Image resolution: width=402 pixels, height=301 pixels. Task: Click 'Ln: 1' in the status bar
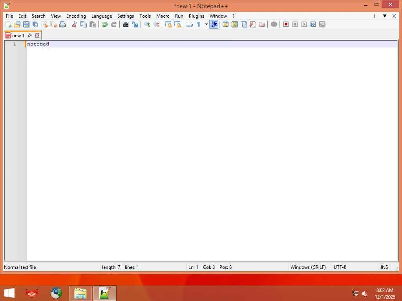pyautogui.click(x=193, y=267)
